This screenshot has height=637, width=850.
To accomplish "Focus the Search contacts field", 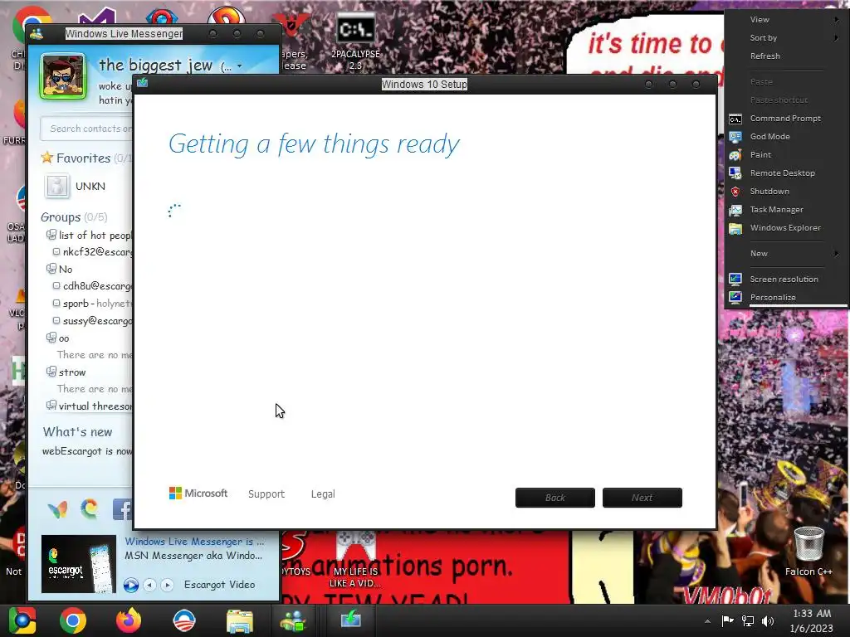I will tap(86, 129).
